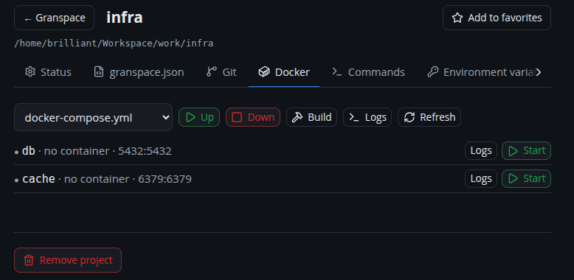Open the docker-compose.yml file dropdown

point(94,117)
